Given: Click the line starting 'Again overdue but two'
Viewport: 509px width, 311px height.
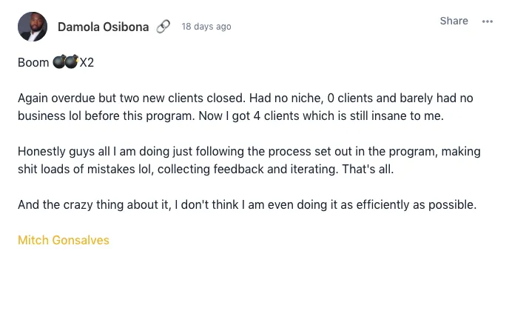Looking at the screenshot, I should (246, 98).
